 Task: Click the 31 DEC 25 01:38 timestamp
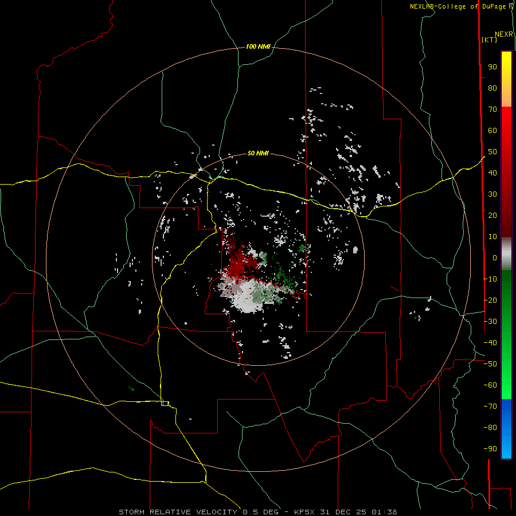point(358,512)
